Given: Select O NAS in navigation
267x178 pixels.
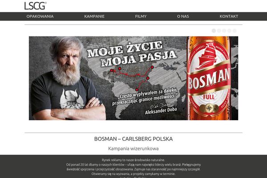Looking at the screenshot, I should click(183, 16).
